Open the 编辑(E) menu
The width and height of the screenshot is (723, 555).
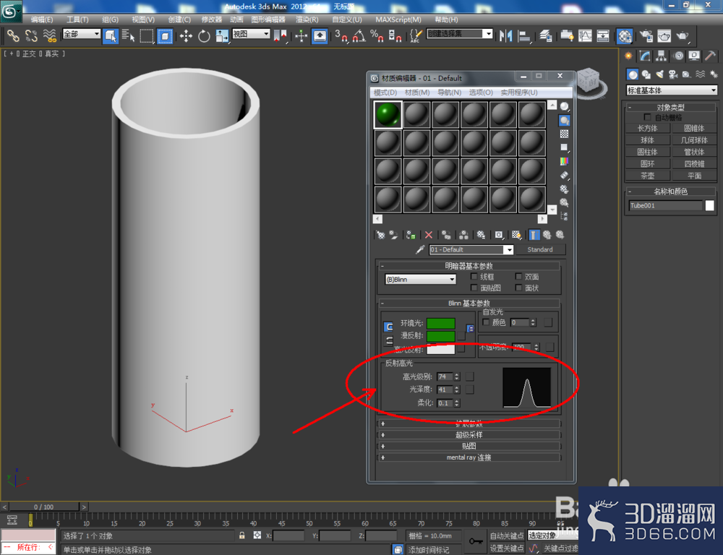(x=41, y=20)
